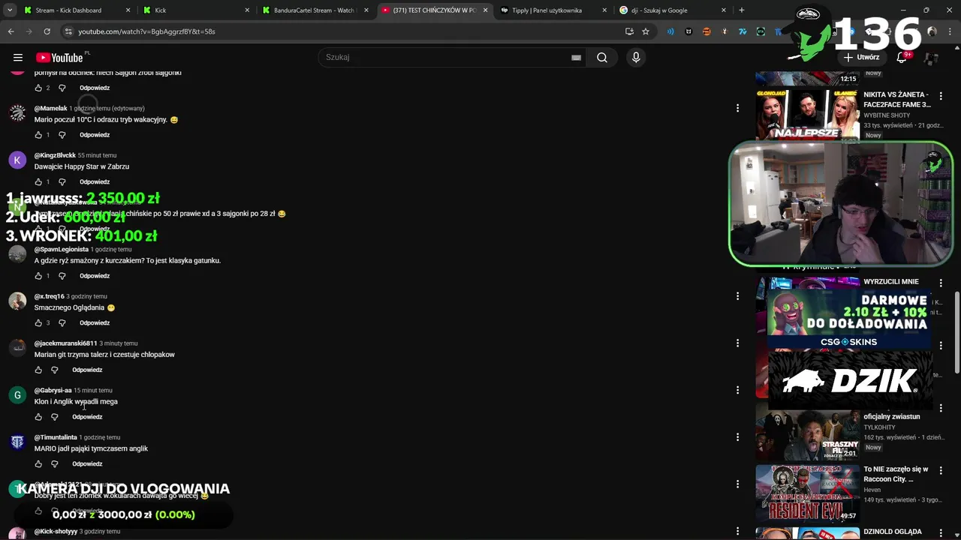This screenshot has width=961, height=540.
Task: Reply to @Gabrysi-aa via Odpowiedz
Action: [87, 417]
